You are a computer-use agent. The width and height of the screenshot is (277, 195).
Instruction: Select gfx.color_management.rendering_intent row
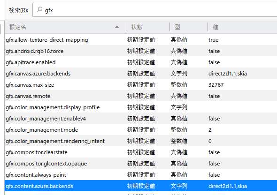click(x=141, y=141)
